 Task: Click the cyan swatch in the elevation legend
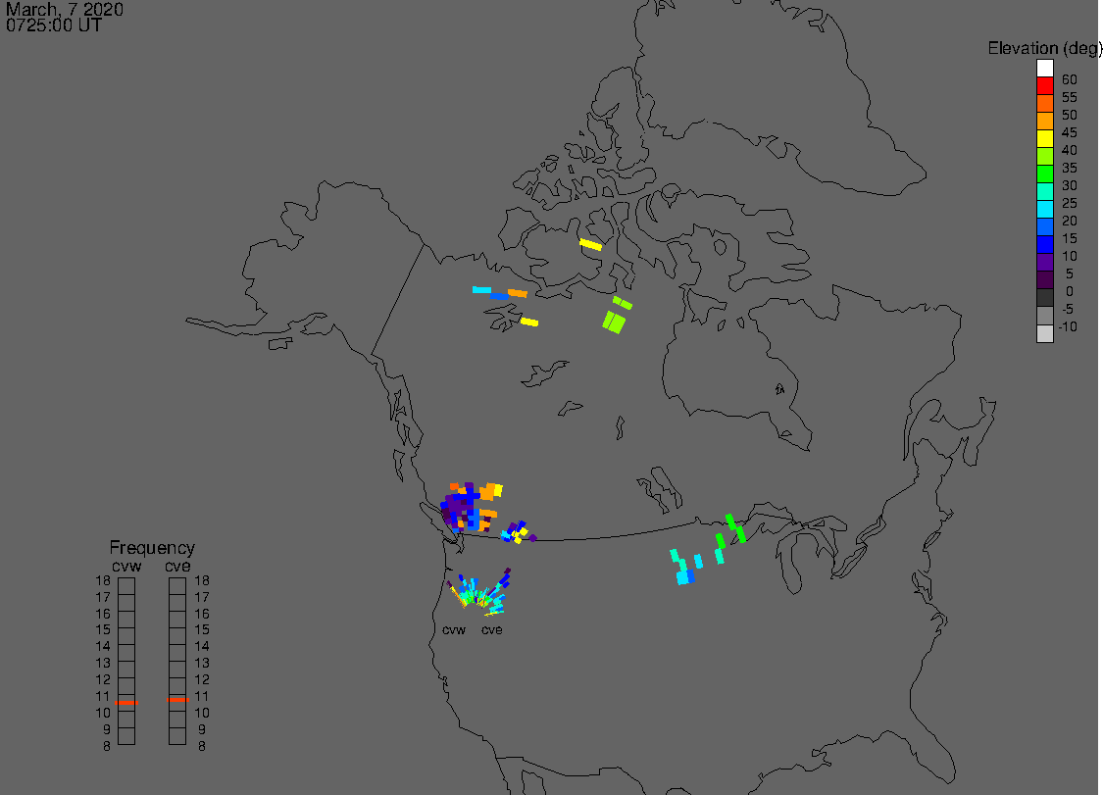tap(1044, 209)
